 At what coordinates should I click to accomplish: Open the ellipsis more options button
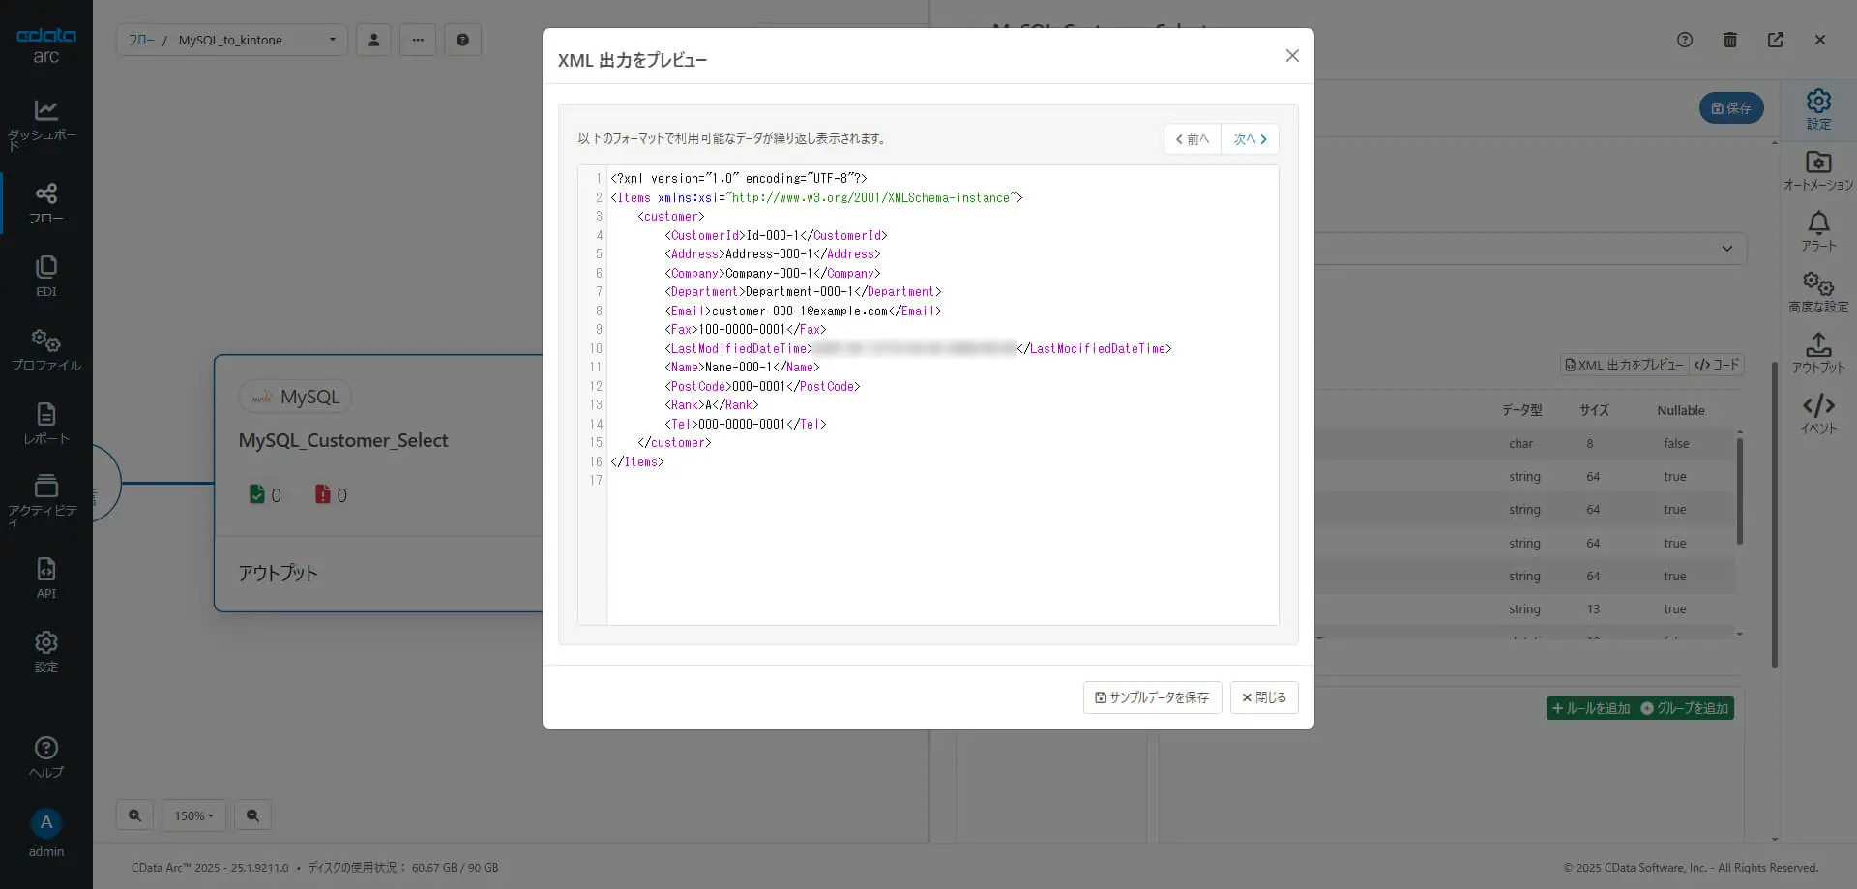tap(418, 40)
